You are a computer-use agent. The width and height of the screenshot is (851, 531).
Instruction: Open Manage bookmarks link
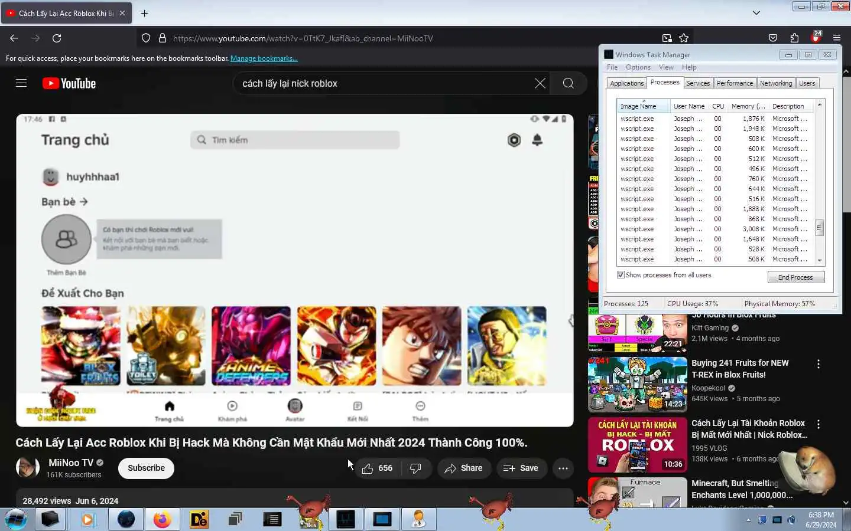click(x=264, y=58)
